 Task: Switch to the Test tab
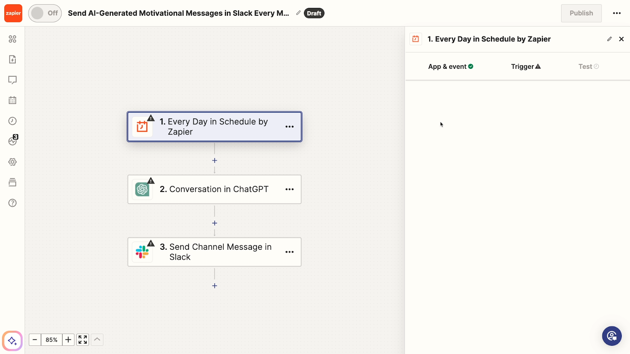point(588,66)
